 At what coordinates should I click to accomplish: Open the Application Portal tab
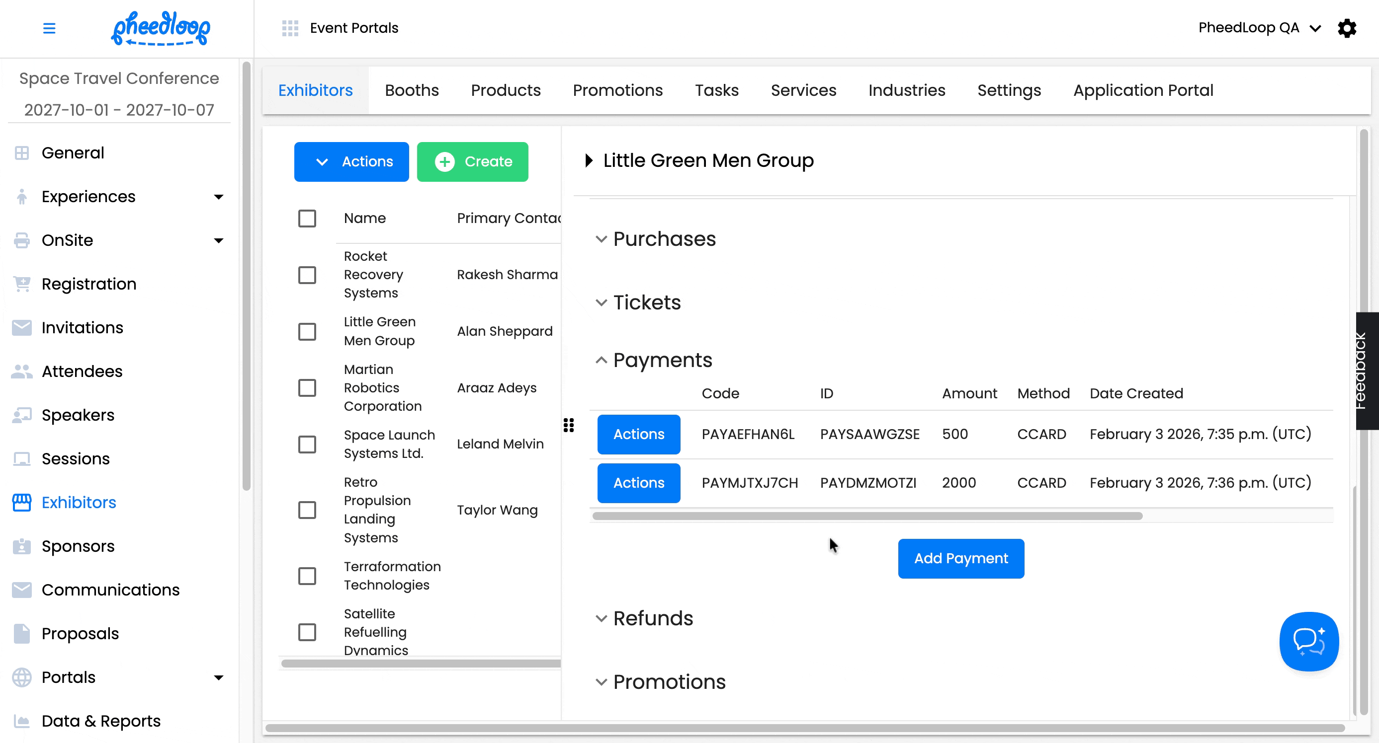pyautogui.click(x=1143, y=90)
